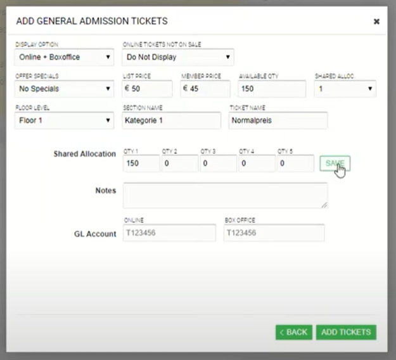The image size is (396, 360).
Task: Save the shared allocation quantities
Action: pos(335,164)
